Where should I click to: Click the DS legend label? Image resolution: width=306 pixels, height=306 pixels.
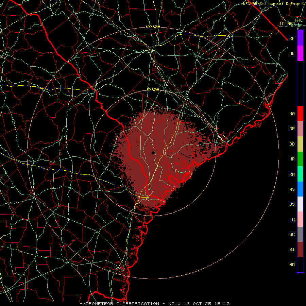[x=292, y=204]
